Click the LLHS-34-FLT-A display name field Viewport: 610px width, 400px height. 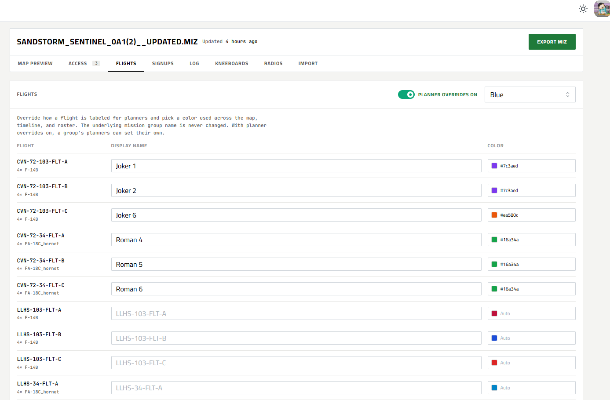click(x=296, y=388)
